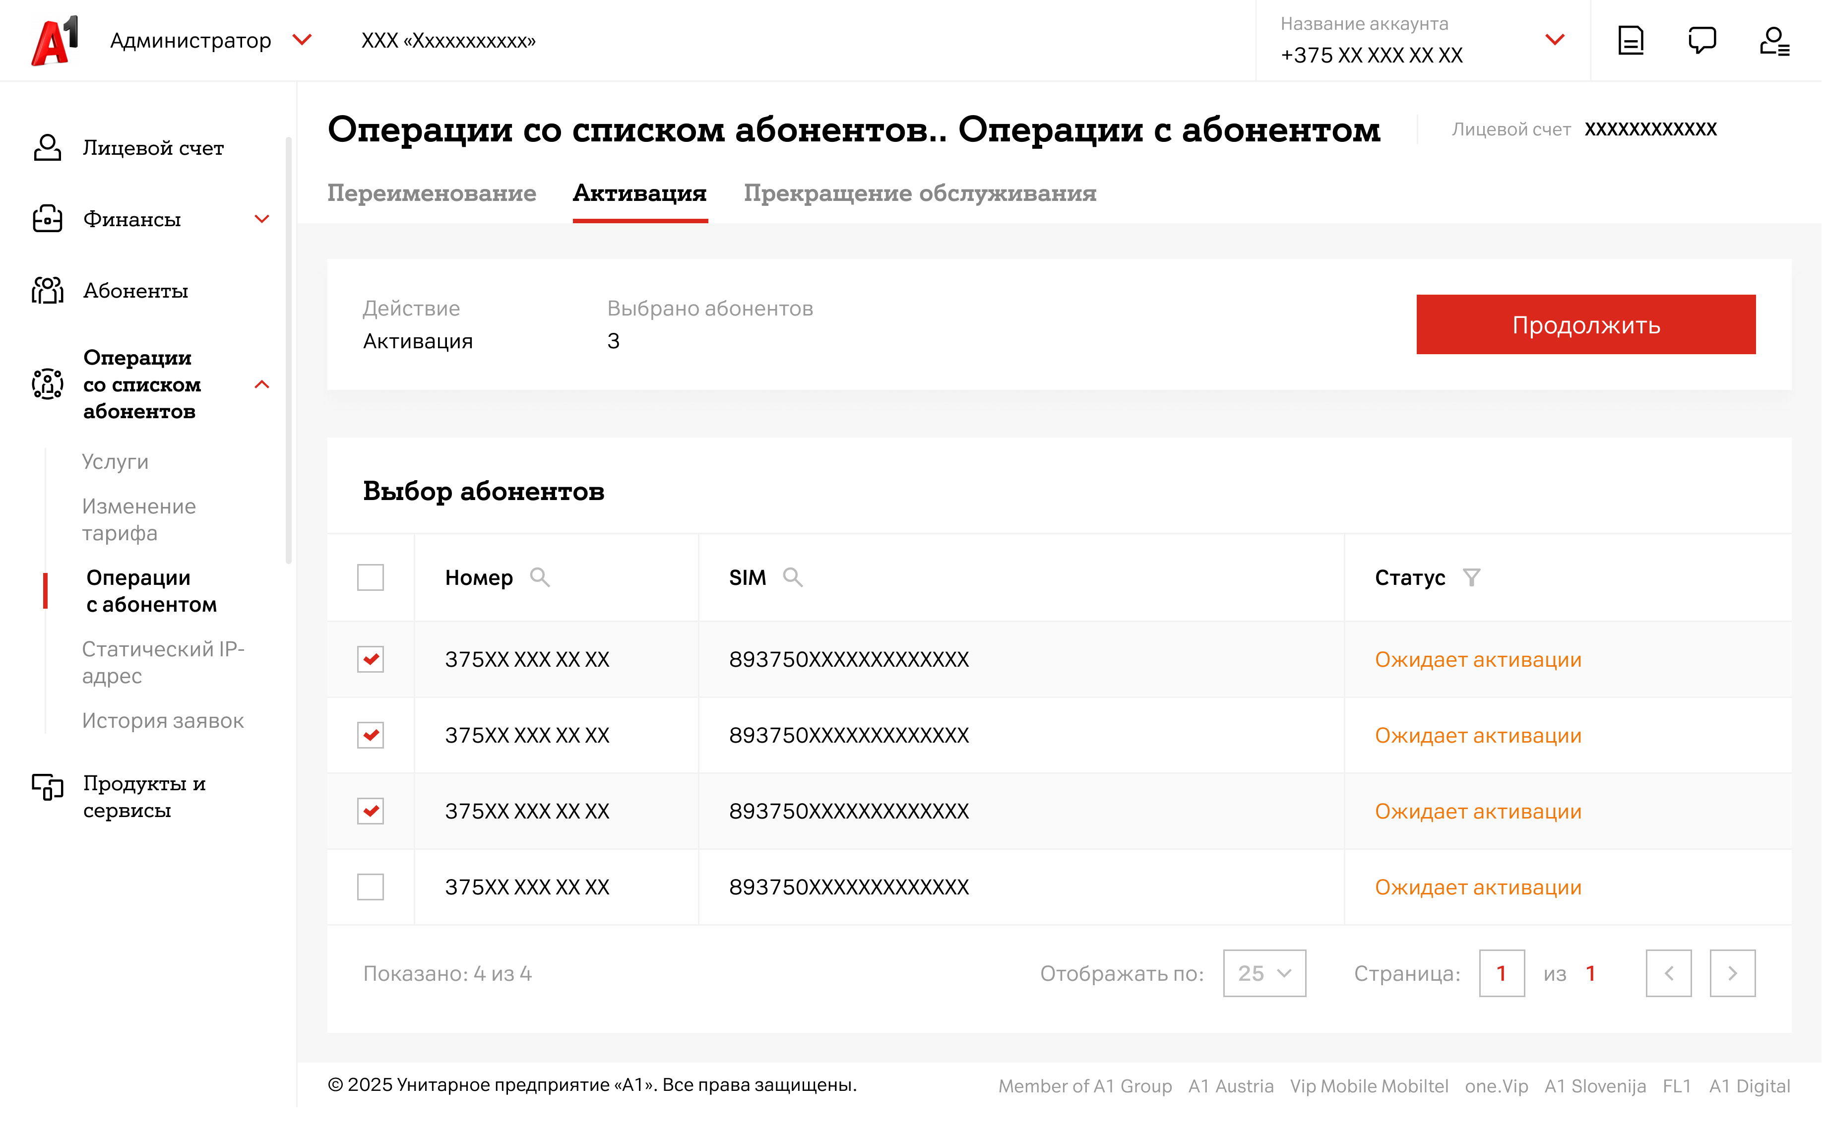The height and width of the screenshot is (1137, 1823).
Task: Open the user profile icon
Action: pos(1774,41)
